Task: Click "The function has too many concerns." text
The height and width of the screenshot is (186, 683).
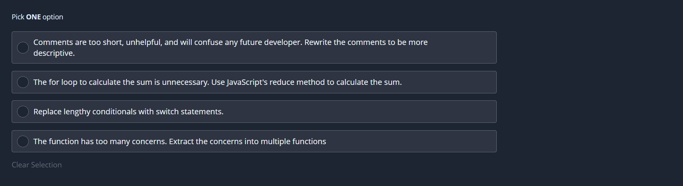Action: point(100,141)
